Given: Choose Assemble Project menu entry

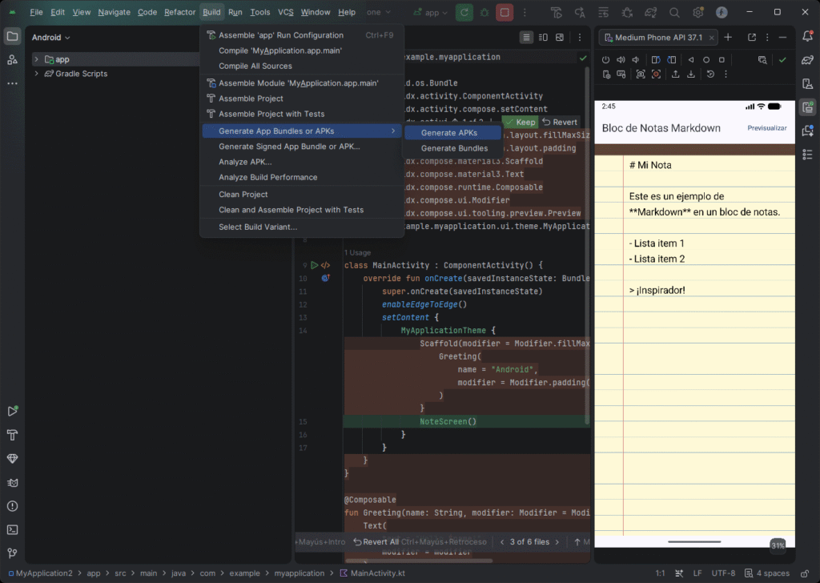Looking at the screenshot, I should (x=302, y=99).
